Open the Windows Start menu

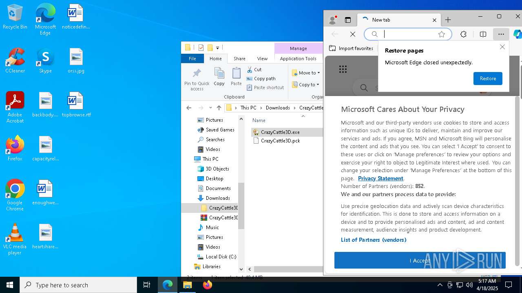(x=10, y=285)
